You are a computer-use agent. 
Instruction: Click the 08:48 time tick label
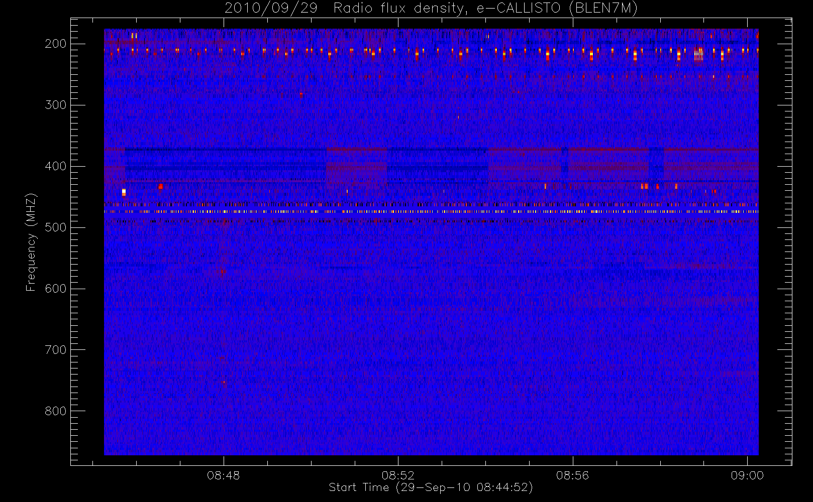coord(224,475)
